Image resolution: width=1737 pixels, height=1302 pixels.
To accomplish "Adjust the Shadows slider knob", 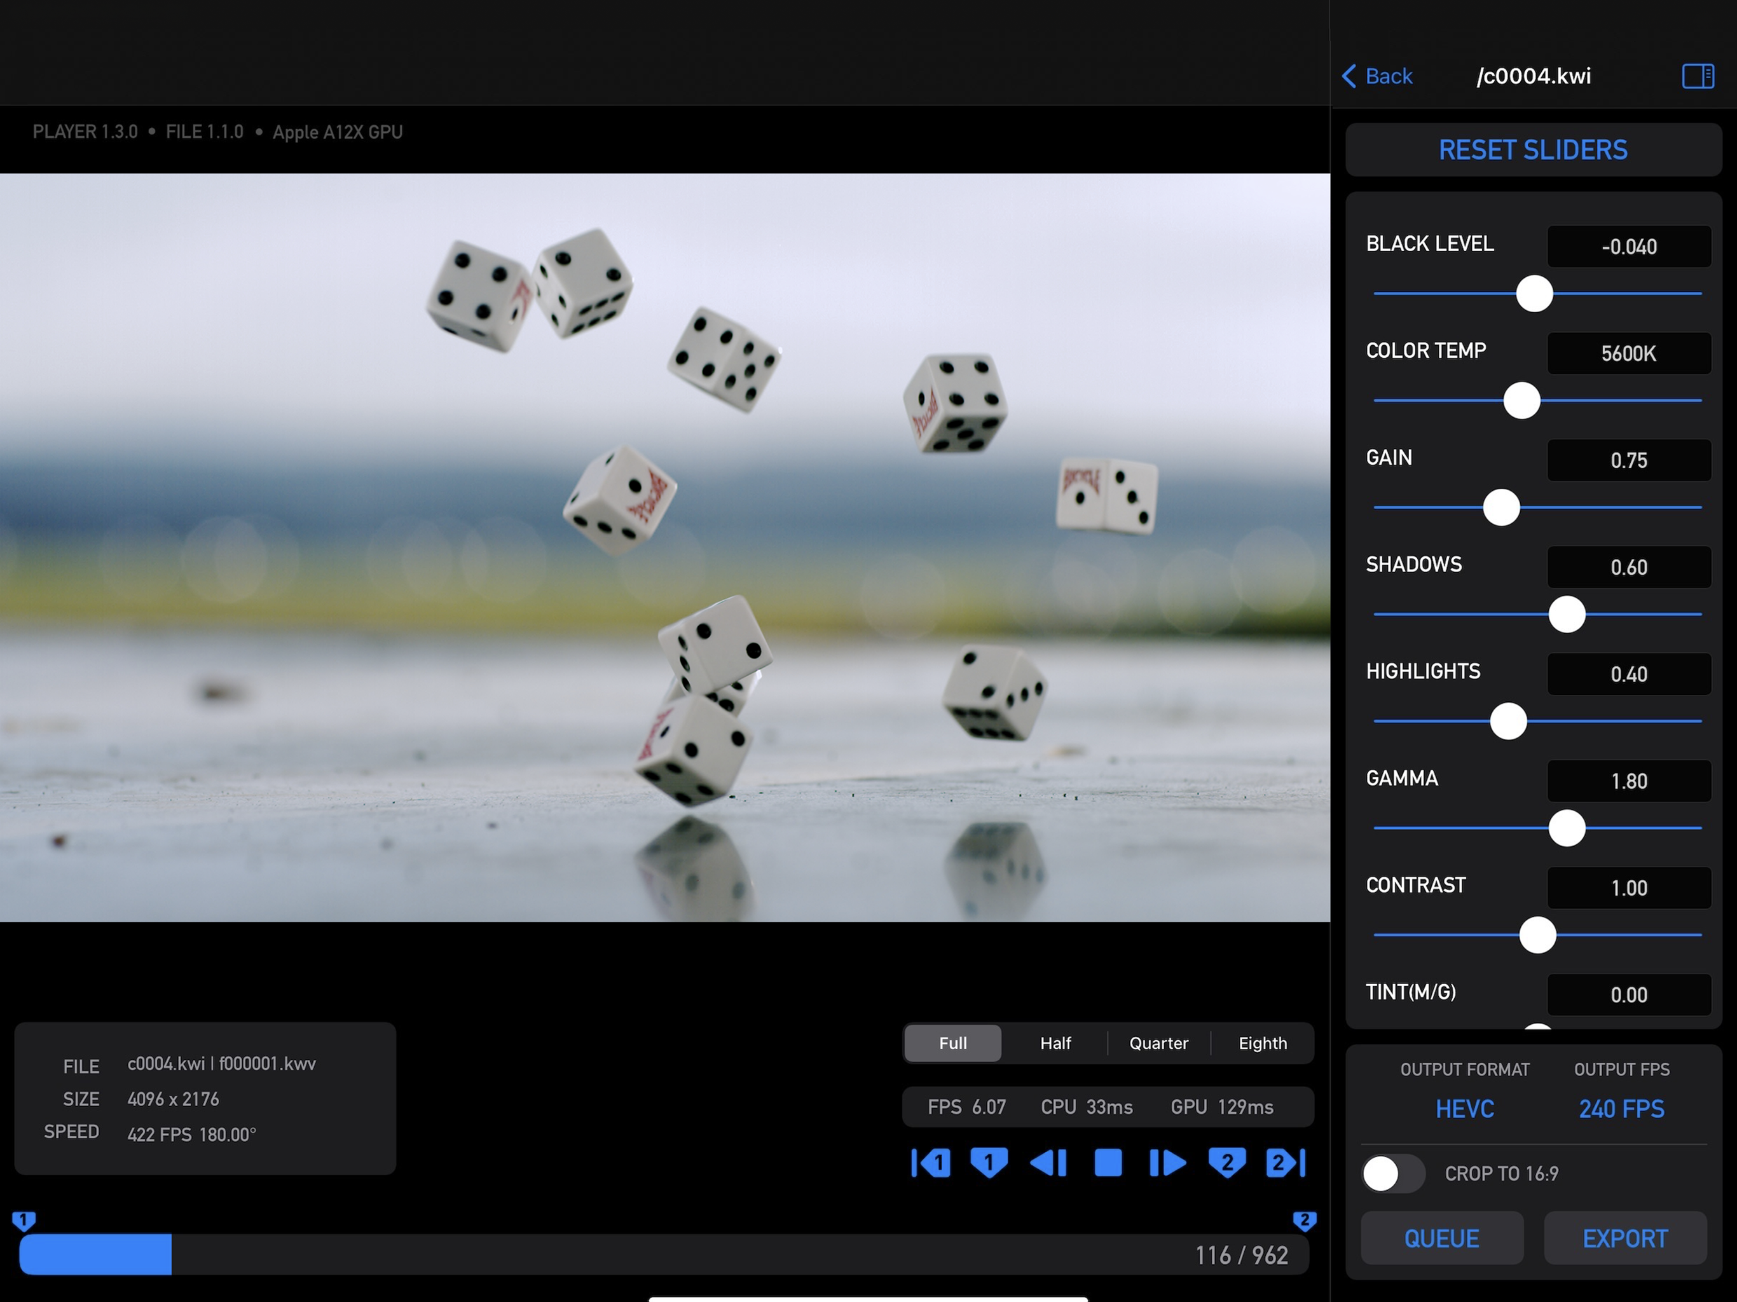I will (1567, 614).
